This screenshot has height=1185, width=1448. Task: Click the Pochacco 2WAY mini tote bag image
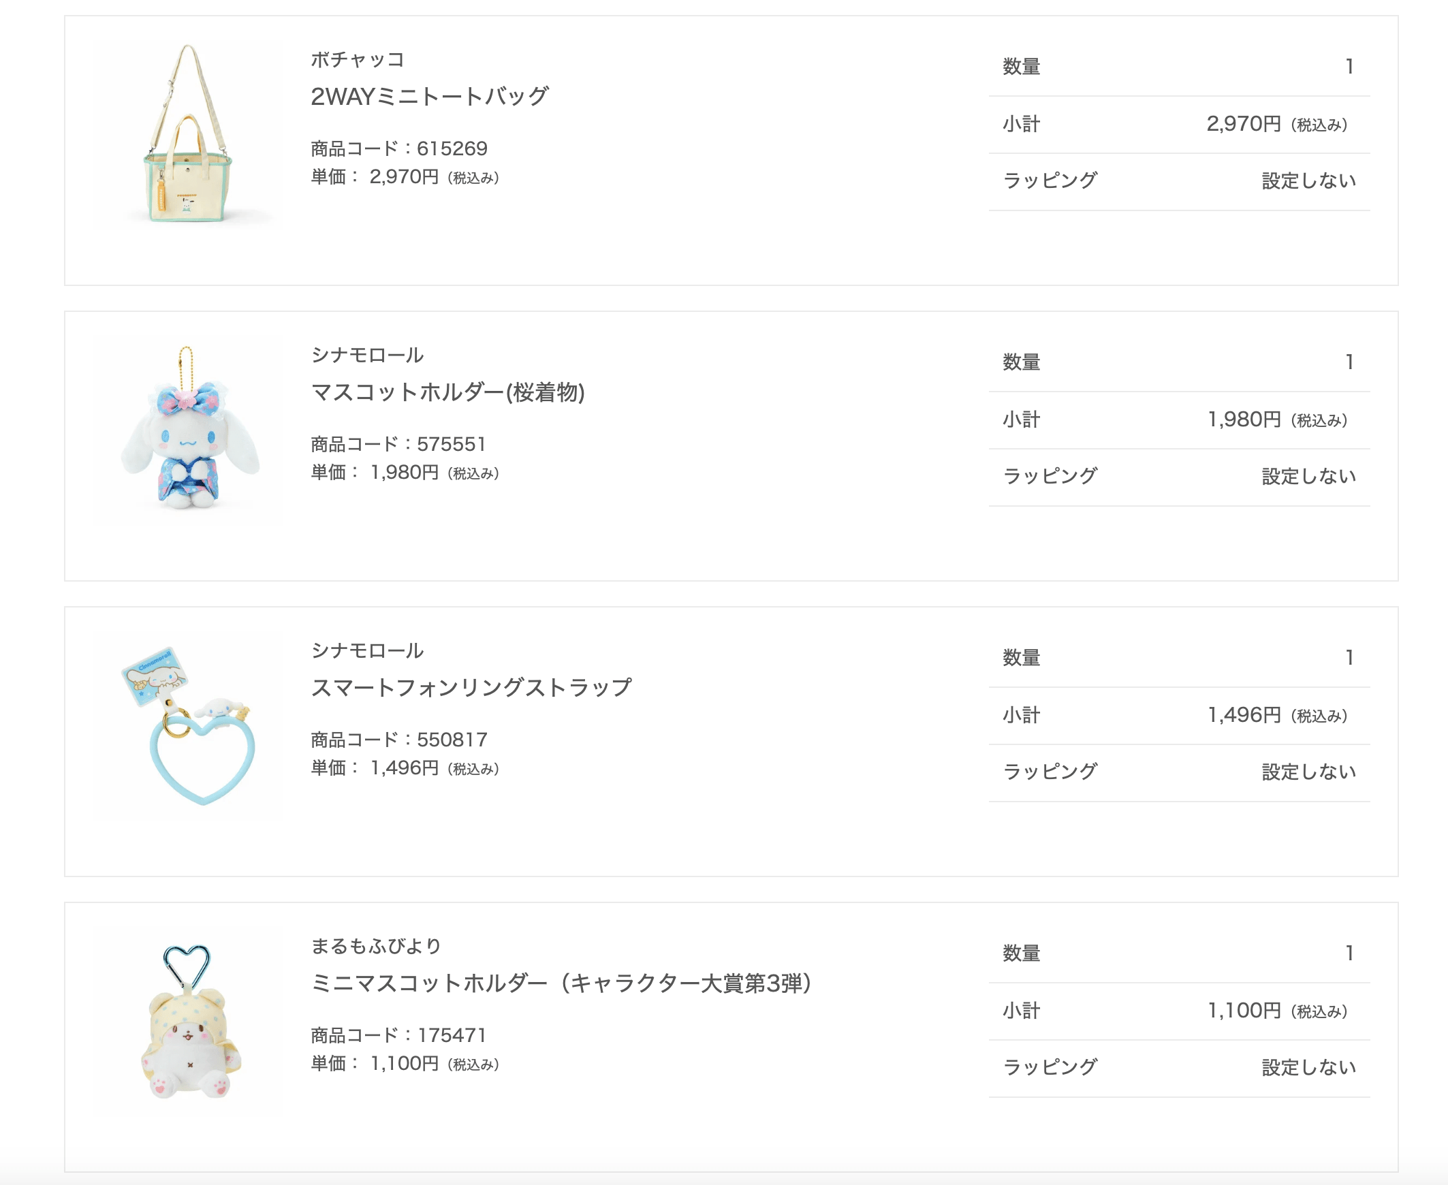tap(189, 133)
